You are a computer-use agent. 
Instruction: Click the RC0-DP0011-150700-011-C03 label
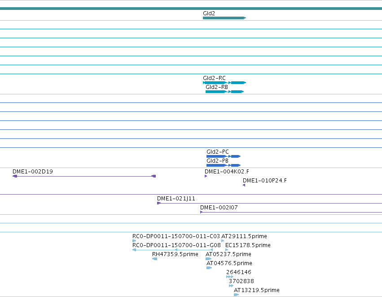(x=176, y=236)
